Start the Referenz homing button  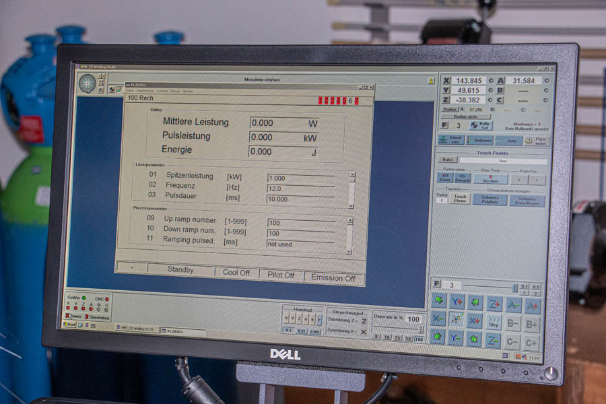click(480, 141)
